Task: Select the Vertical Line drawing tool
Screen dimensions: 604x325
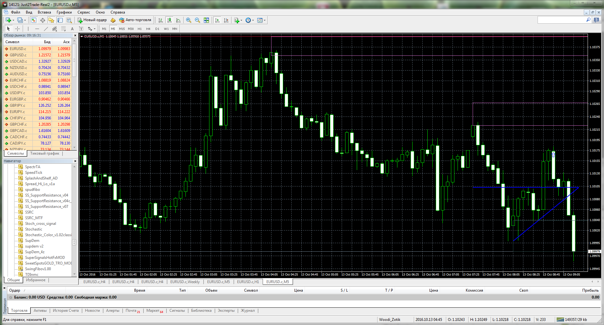Action: click(28, 29)
